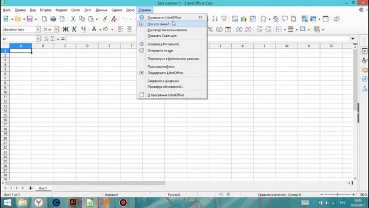Click the Function Wizard fx icon
Image resolution: width=369 pixels, height=208 pixels.
pos(46,39)
